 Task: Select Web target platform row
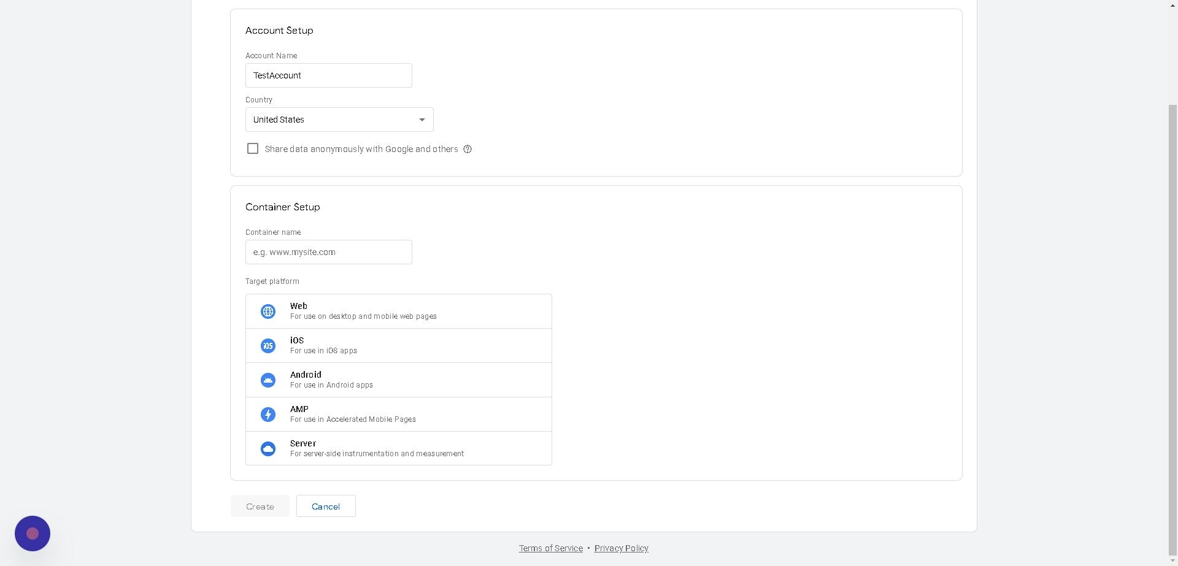pos(399,312)
